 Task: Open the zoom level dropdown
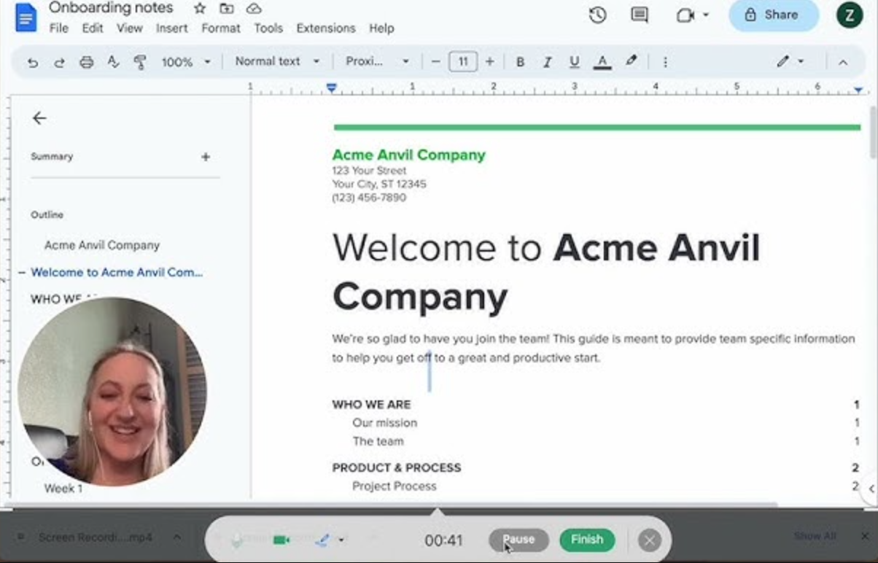pyautogui.click(x=186, y=61)
